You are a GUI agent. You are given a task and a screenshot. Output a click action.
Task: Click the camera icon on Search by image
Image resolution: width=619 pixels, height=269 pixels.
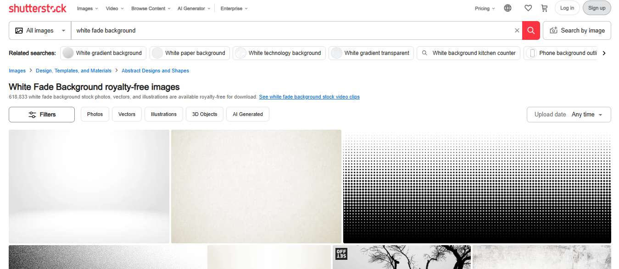pyautogui.click(x=554, y=30)
